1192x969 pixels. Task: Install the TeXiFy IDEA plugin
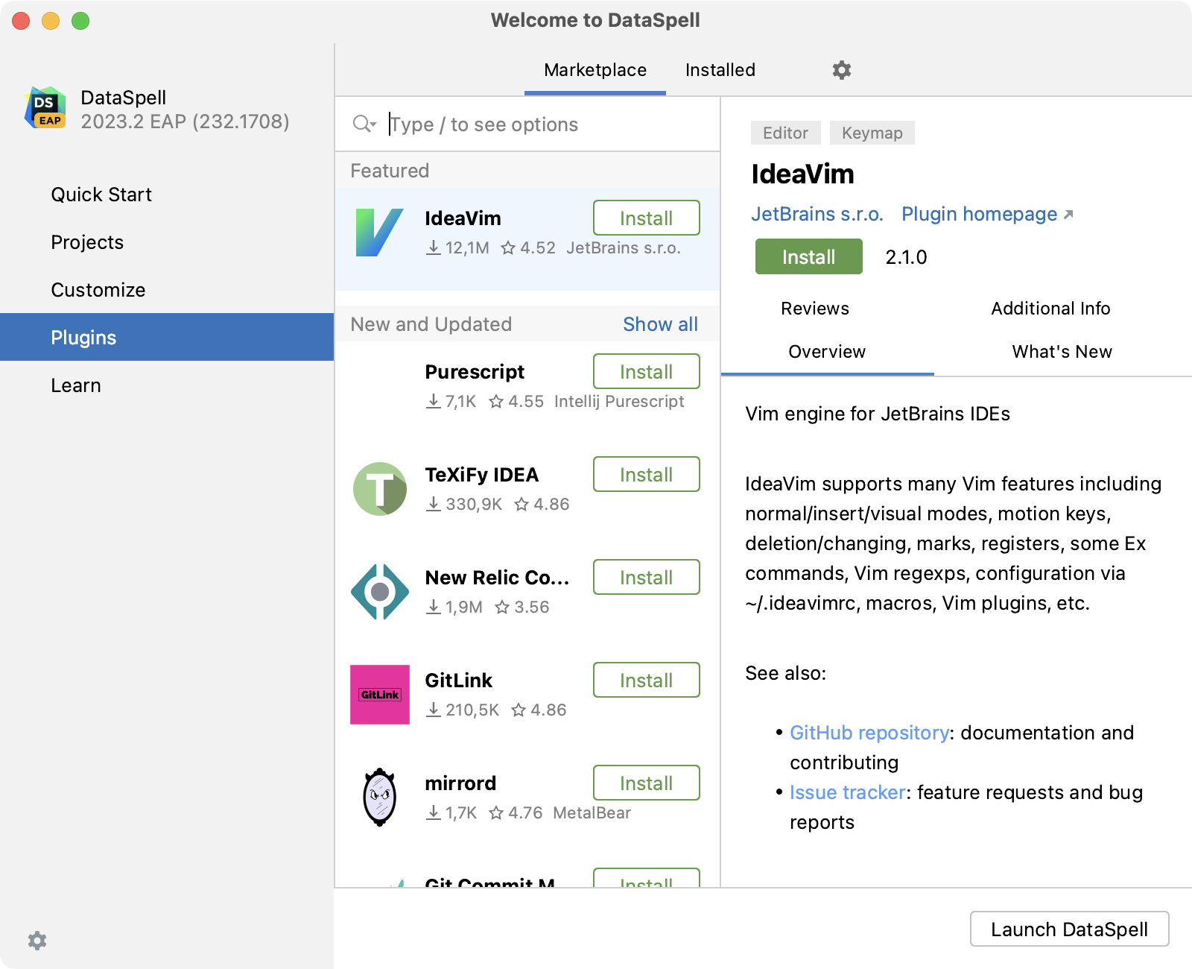[647, 475]
